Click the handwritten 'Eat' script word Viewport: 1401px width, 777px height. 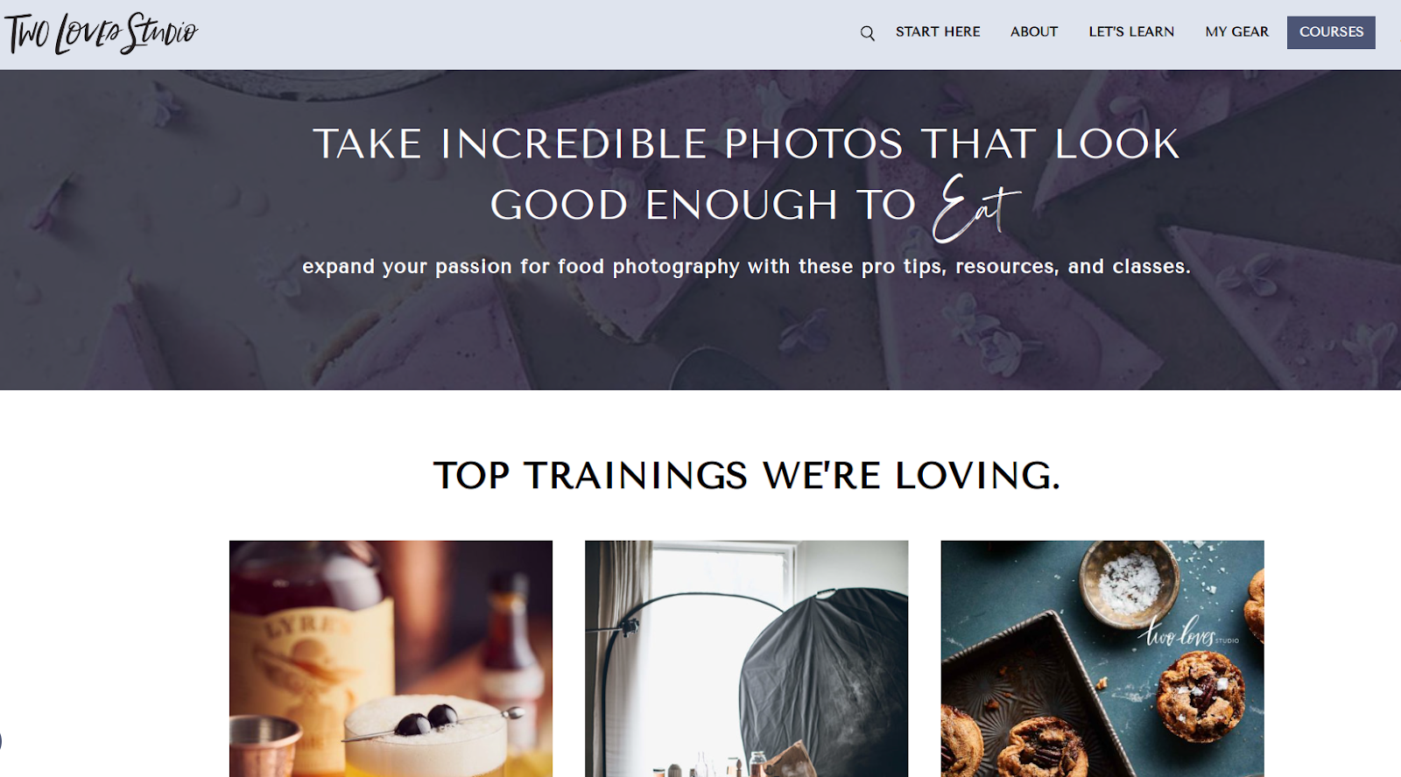pyautogui.click(x=975, y=208)
